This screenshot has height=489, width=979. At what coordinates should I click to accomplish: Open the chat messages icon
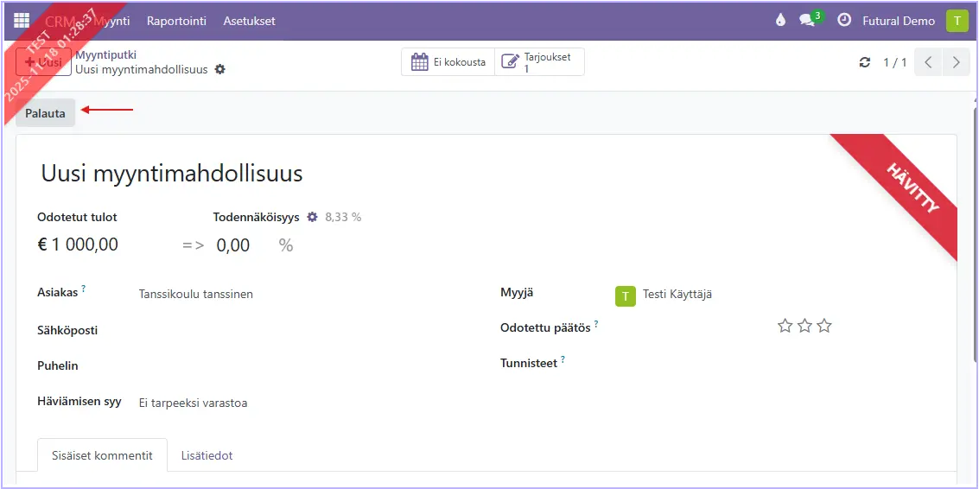tap(808, 21)
